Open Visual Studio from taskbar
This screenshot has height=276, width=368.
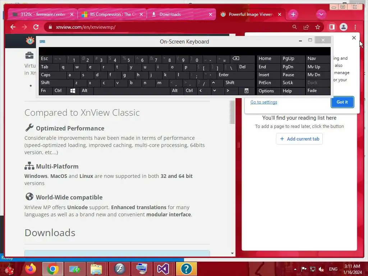coord(163,269)
